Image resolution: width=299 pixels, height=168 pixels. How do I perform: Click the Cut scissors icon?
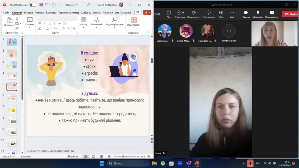[17, 18]
